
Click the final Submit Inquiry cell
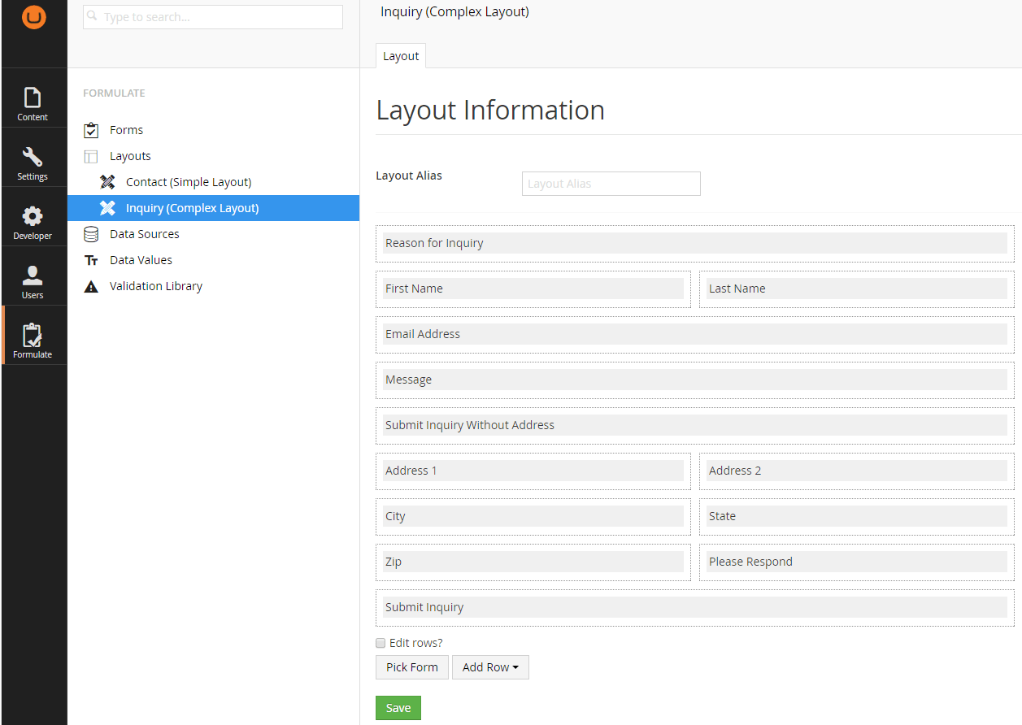pyautogui.click(x=695, y=607)
